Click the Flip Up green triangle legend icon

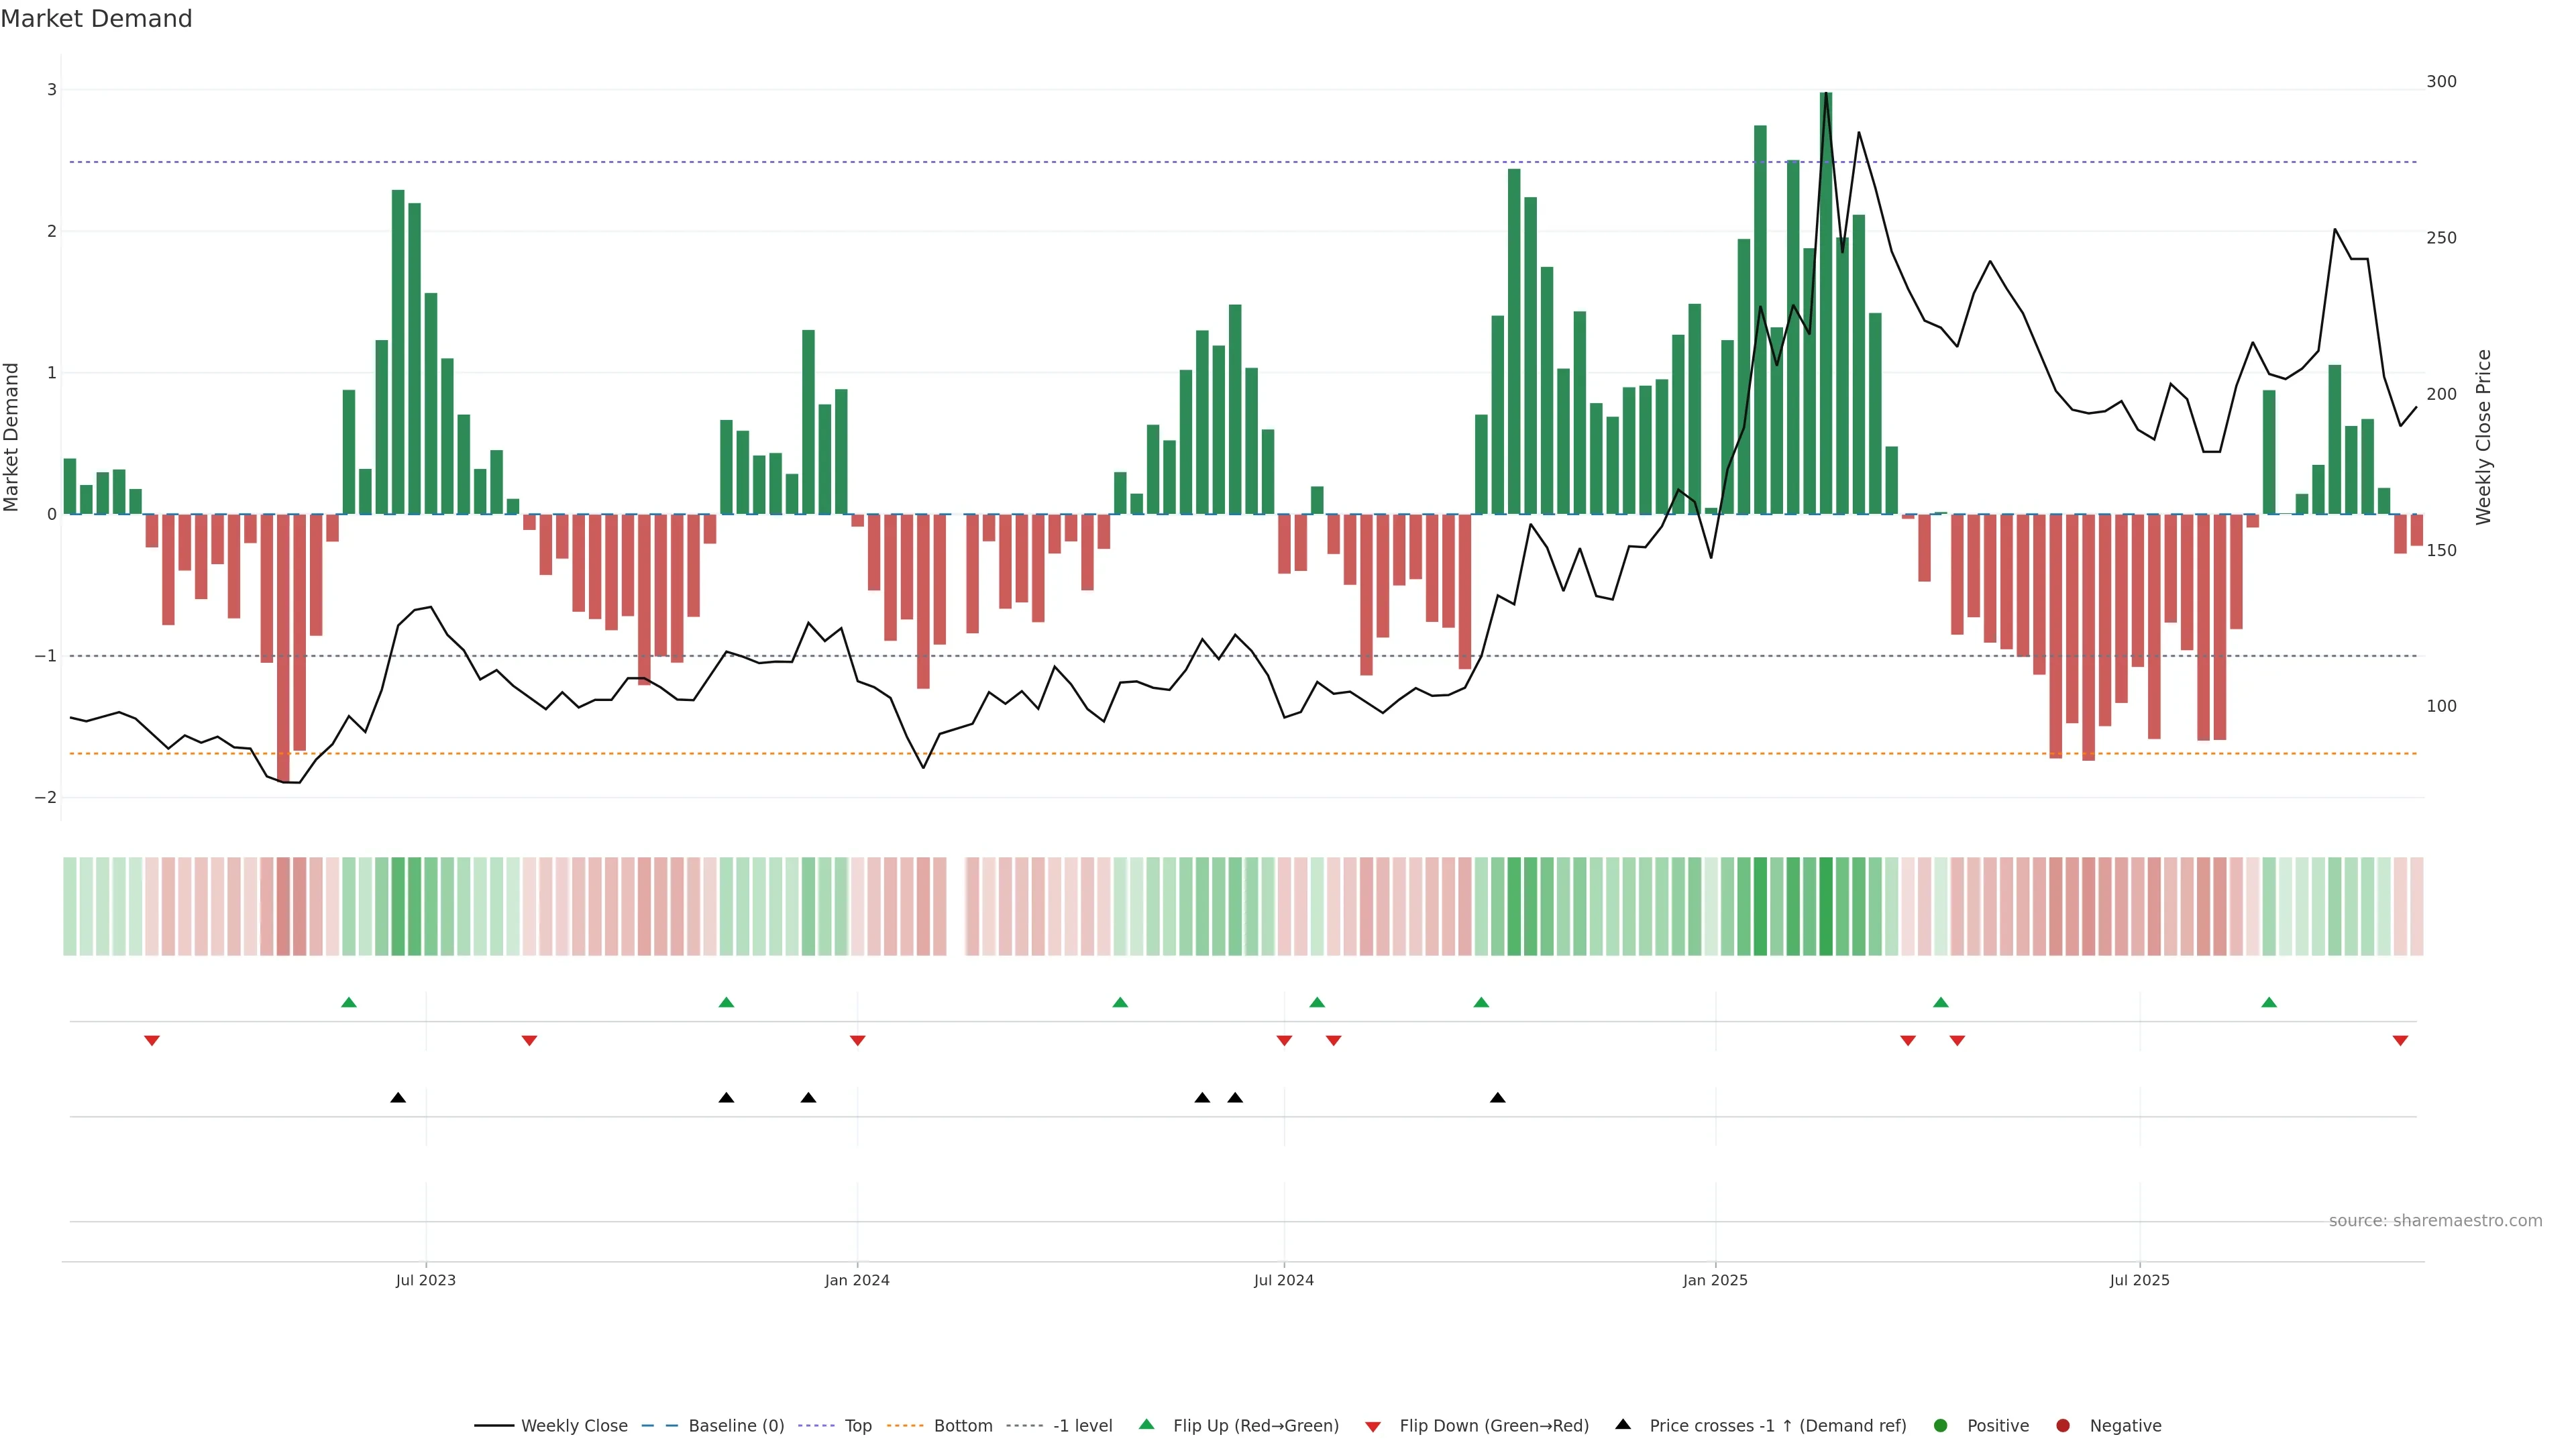click(1147, 1425)
